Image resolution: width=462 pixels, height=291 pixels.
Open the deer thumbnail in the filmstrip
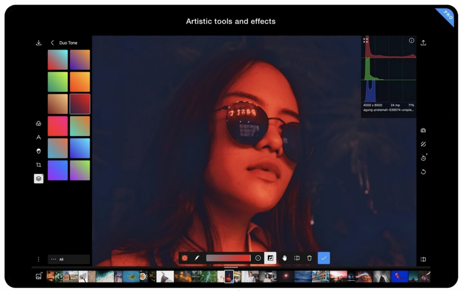165,276
